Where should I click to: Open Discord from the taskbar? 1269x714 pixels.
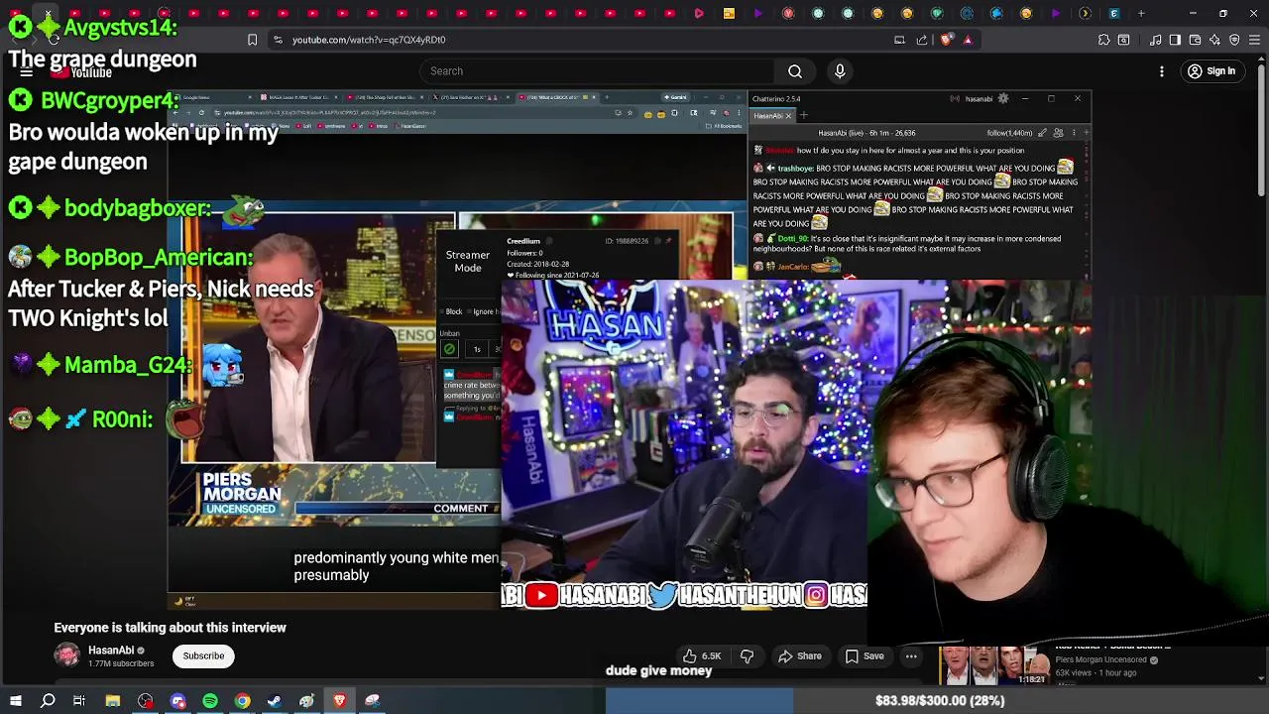(x=177, y=700)
